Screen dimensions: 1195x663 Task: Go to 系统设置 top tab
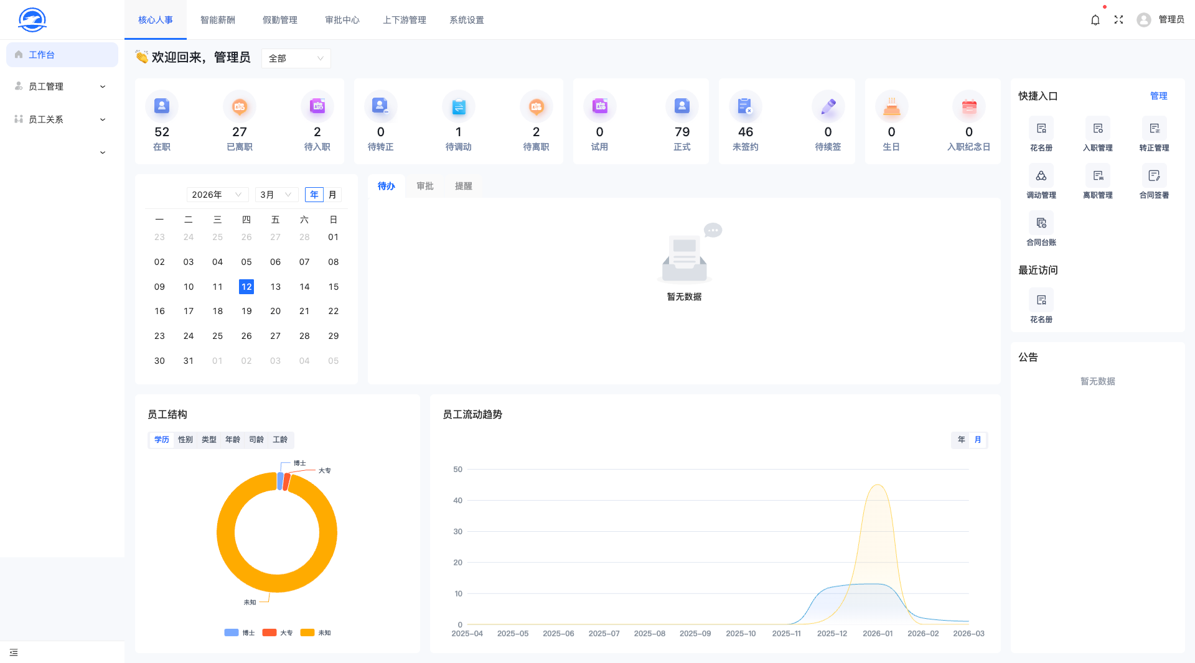pyautogui.click(x=467, y=20)
